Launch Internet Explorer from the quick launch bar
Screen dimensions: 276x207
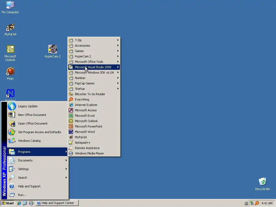click(19, 203)
